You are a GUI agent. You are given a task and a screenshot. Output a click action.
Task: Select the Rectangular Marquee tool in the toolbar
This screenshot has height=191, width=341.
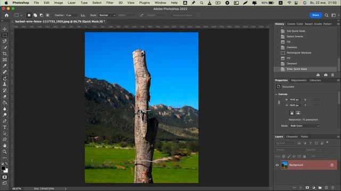(x=5, y=35)
